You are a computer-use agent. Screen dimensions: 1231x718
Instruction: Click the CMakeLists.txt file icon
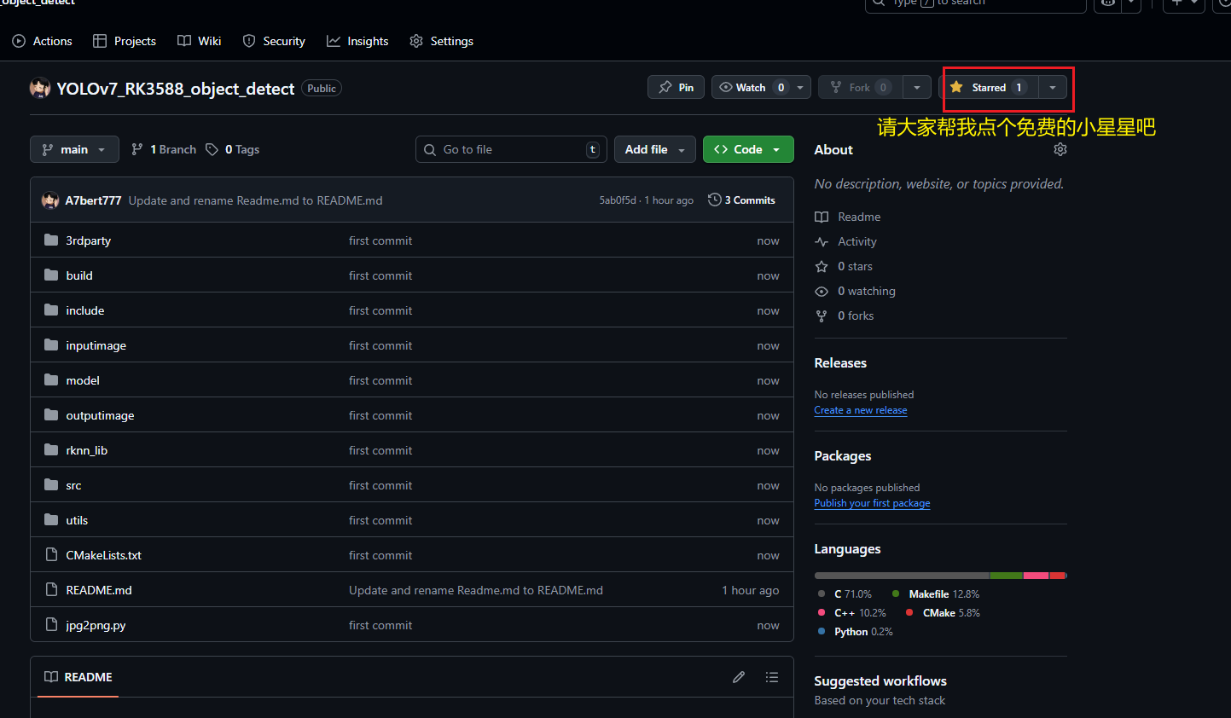51,555
